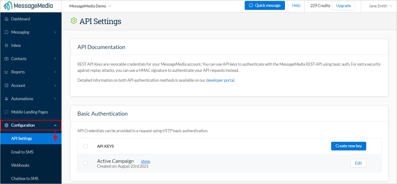
Task: Click the Automations bell icon
Action: click(6, 99)
